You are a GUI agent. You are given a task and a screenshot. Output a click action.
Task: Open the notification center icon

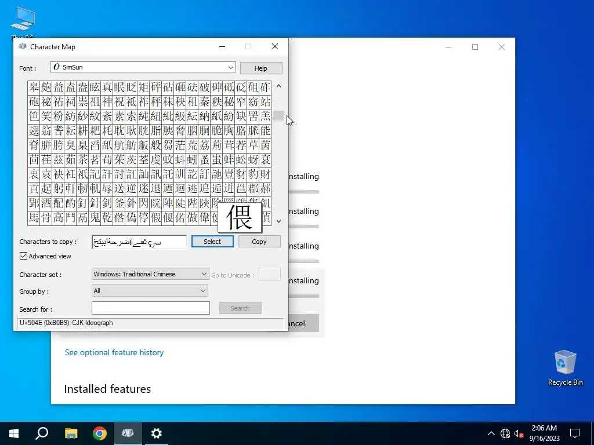(575, 433)
